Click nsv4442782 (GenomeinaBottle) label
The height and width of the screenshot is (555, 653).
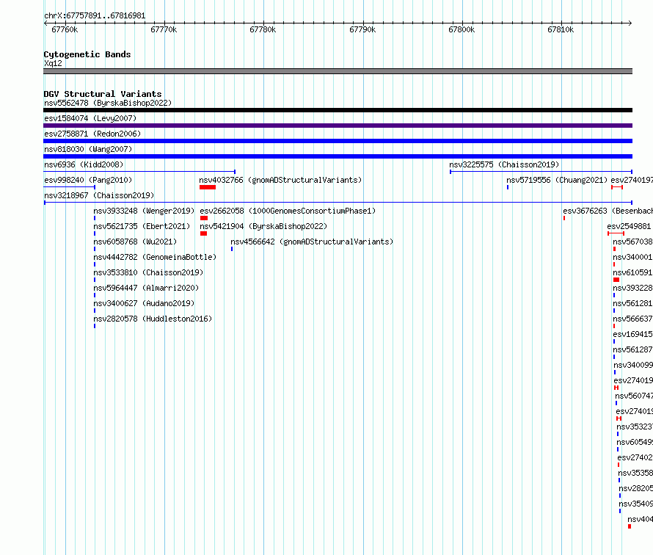[155, 257]
